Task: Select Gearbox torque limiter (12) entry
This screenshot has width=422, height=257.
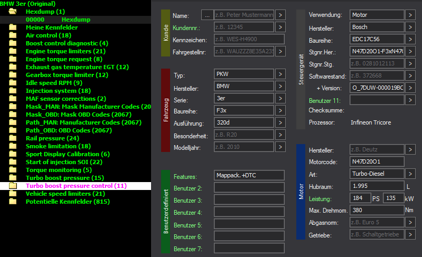Action: pos(67,75)
